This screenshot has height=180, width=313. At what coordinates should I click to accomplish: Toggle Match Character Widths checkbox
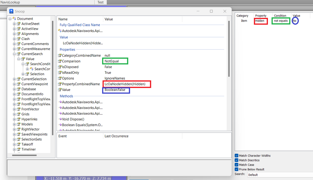237,156
